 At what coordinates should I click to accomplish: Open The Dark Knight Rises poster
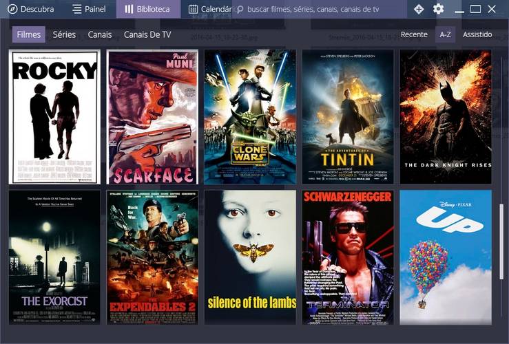click(446, 117)
